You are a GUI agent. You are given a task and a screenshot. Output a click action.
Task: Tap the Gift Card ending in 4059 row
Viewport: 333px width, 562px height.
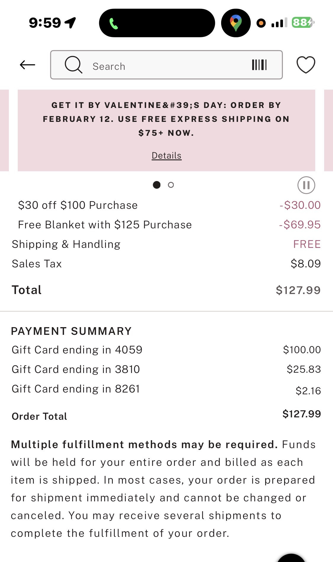(77, 350)
